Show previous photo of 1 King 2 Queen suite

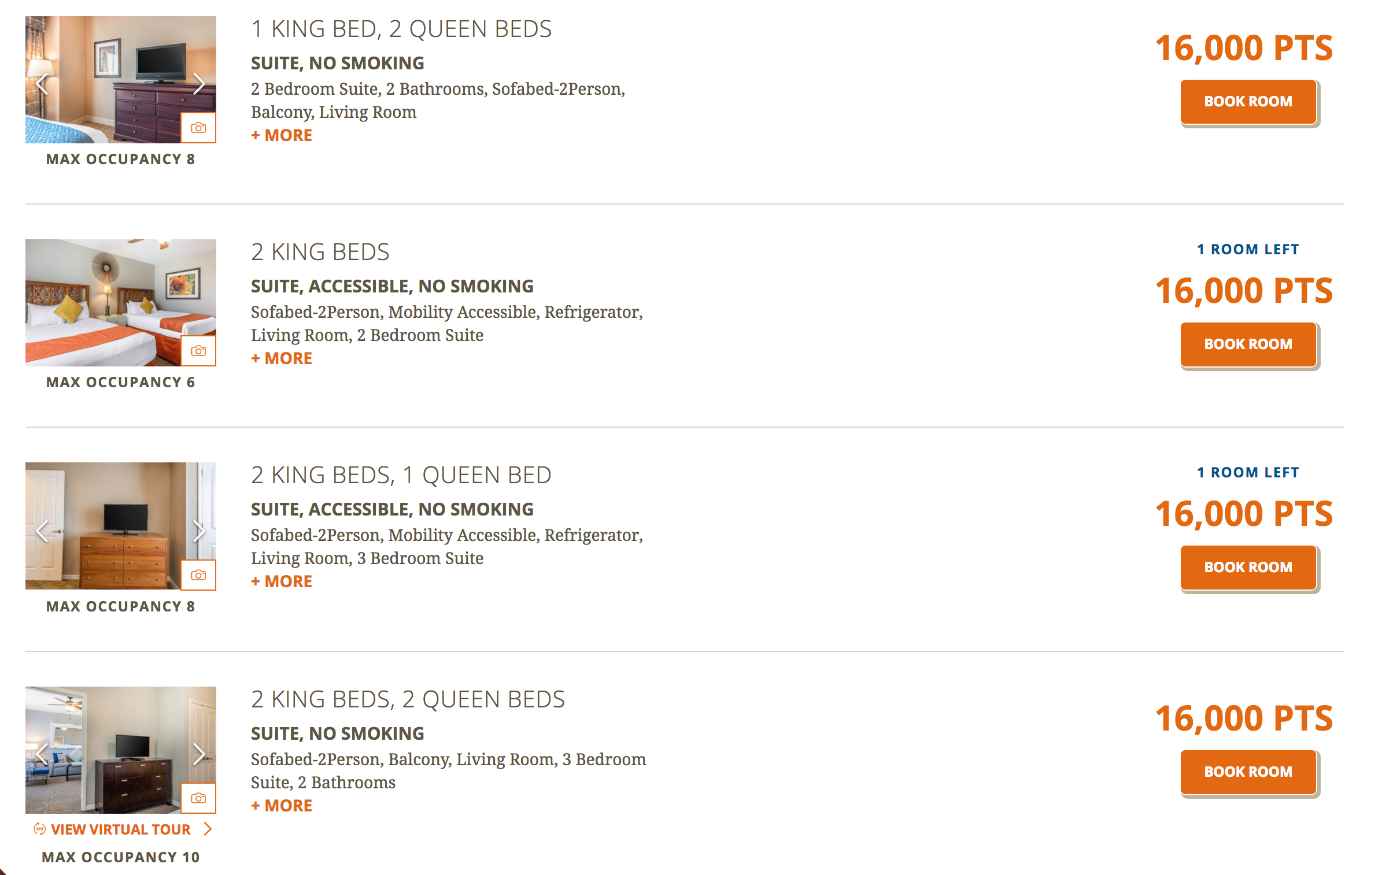click(42, 84)
